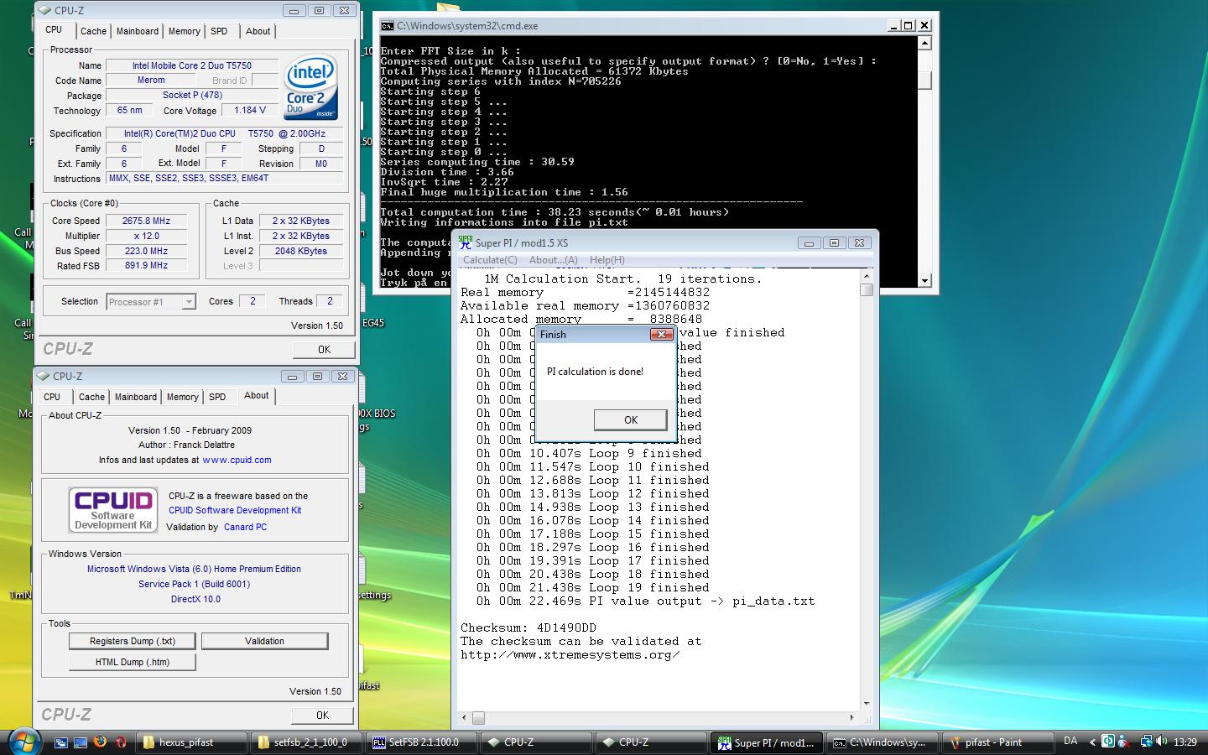Close the Finish dialog with the red X
Screen dimensions: 1208x755
(x=662, y=334)
